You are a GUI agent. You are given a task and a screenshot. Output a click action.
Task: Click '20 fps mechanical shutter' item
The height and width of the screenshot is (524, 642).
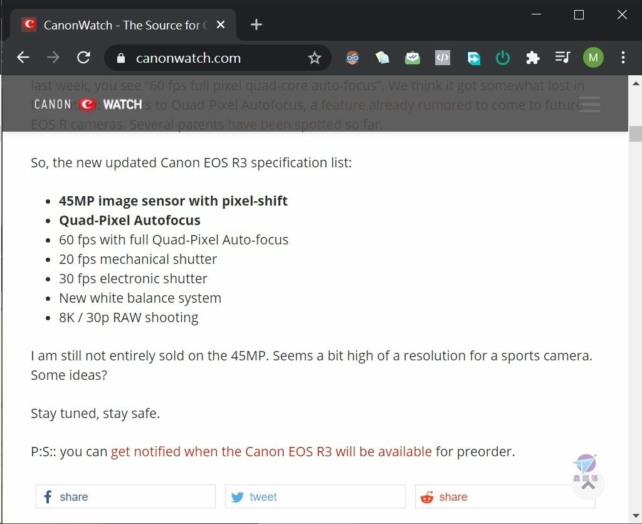[138, 259]
